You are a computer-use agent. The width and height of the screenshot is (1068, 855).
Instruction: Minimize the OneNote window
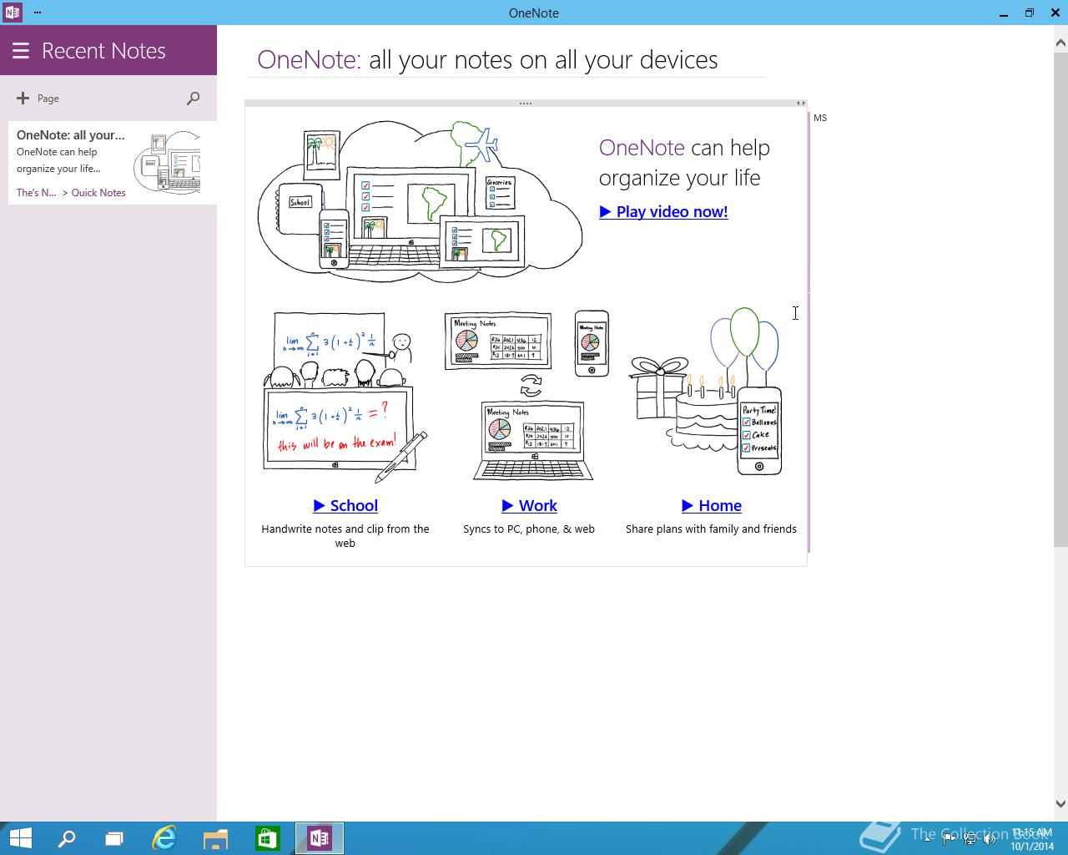[1002, 13]
